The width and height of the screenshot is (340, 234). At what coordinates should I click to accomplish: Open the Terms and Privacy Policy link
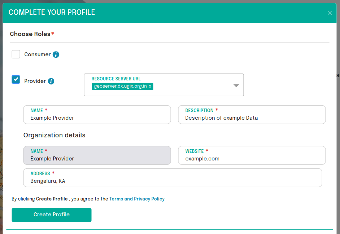137,199
